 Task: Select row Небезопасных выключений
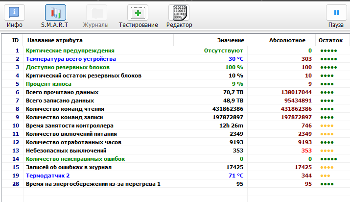coord(176,151)
